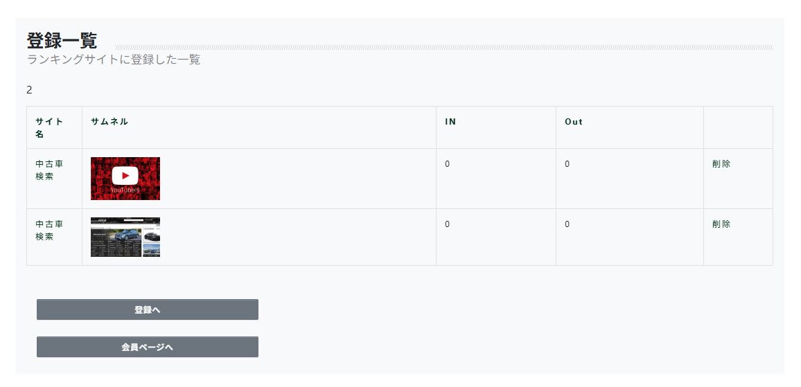Screen dimensions: 801x387
Task: Select the サイト名 column header
Action: pos(49,127)
